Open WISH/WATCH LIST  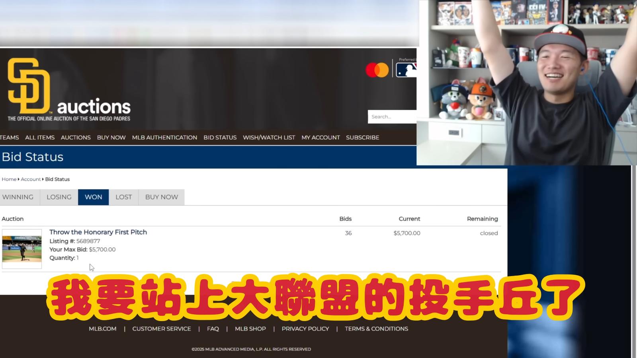point(269,137)
